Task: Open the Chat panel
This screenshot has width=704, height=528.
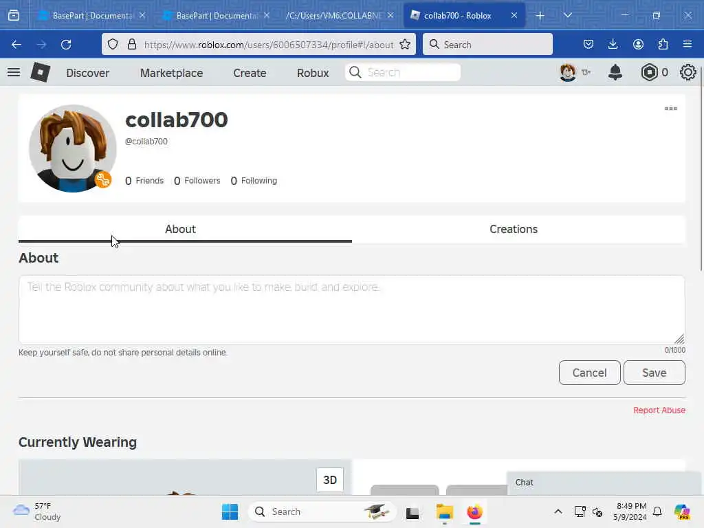Action: tap(604, 483)
